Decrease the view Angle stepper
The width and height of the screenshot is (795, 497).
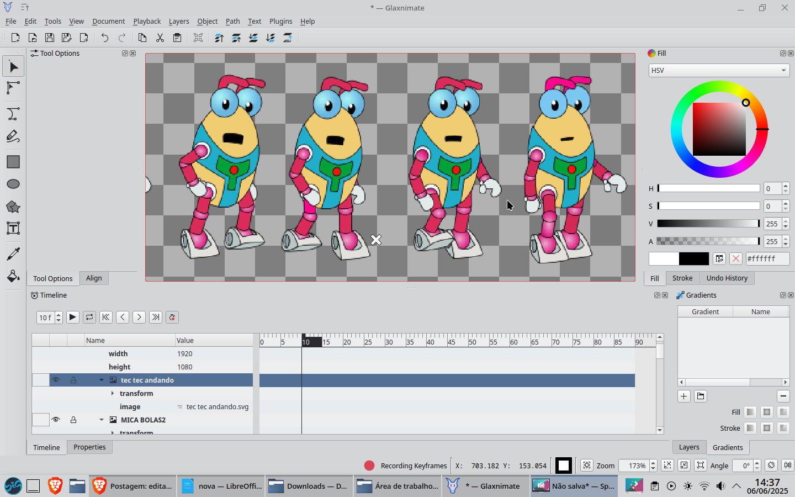click(x=757, y=469)
